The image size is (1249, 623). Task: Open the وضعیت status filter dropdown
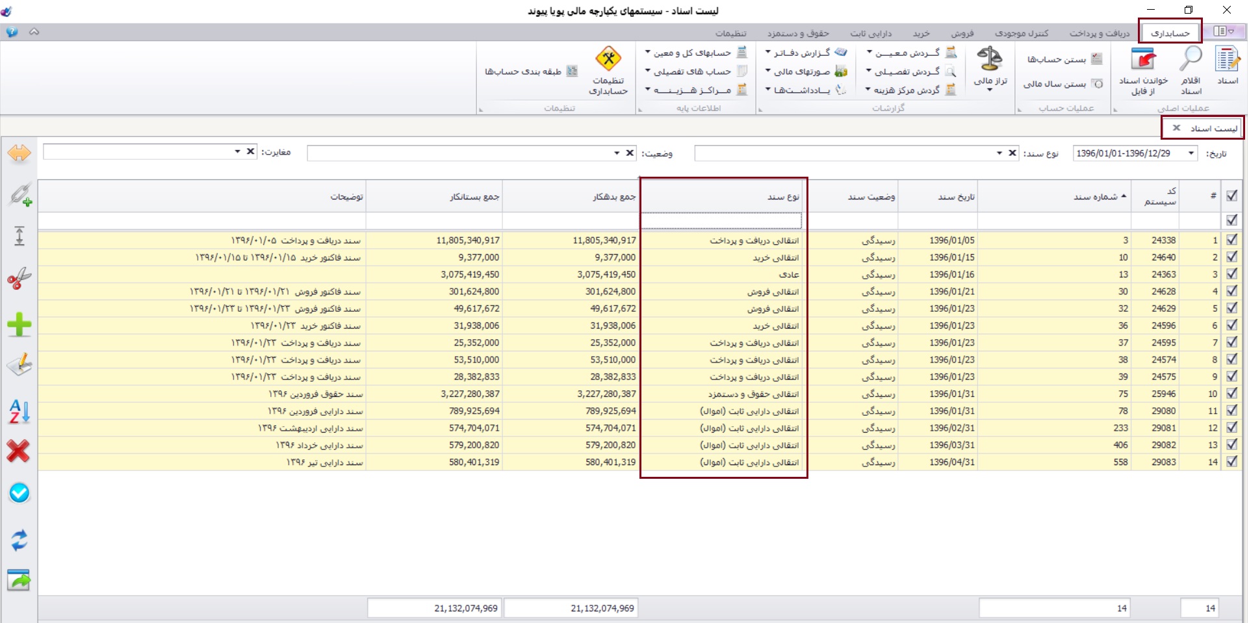[x=617, y=153]
